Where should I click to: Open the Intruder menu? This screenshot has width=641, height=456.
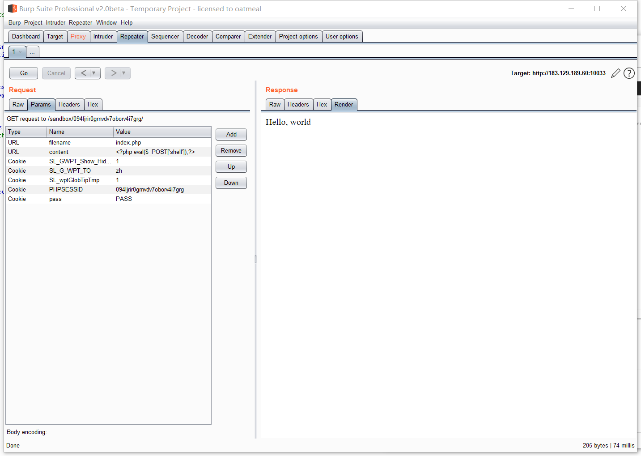[x=55, y=22]
